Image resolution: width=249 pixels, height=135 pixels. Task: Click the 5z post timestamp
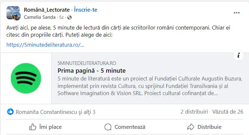[x=61, y=17]
